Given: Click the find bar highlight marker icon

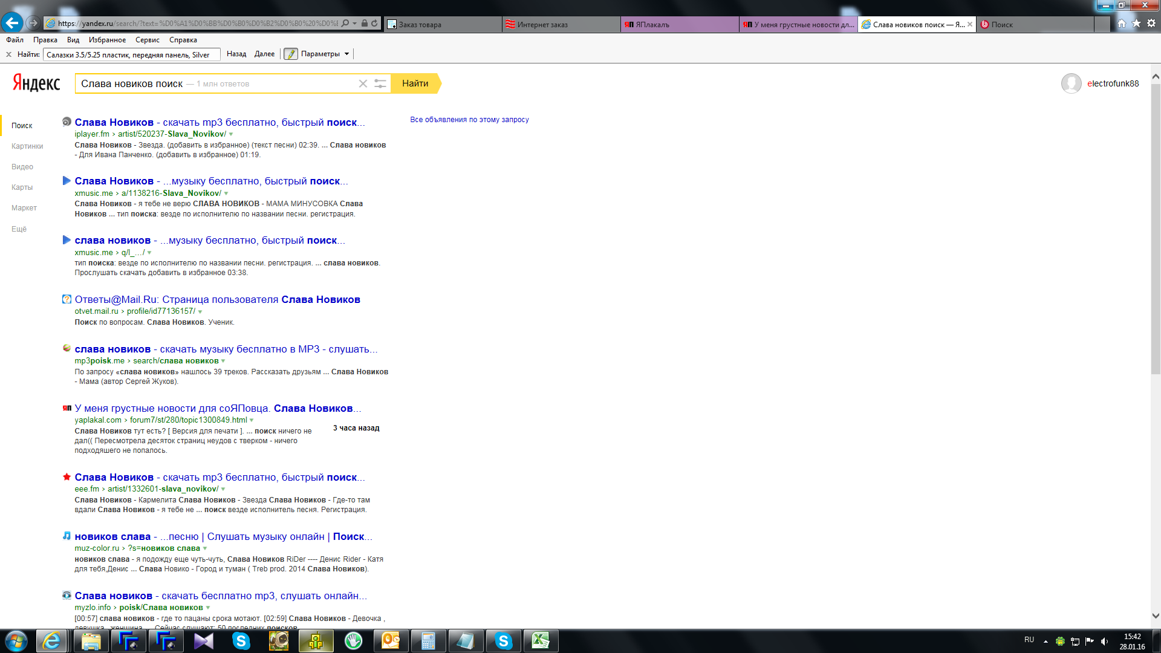Looking at the screenshot, I should [x=291, y=54].
